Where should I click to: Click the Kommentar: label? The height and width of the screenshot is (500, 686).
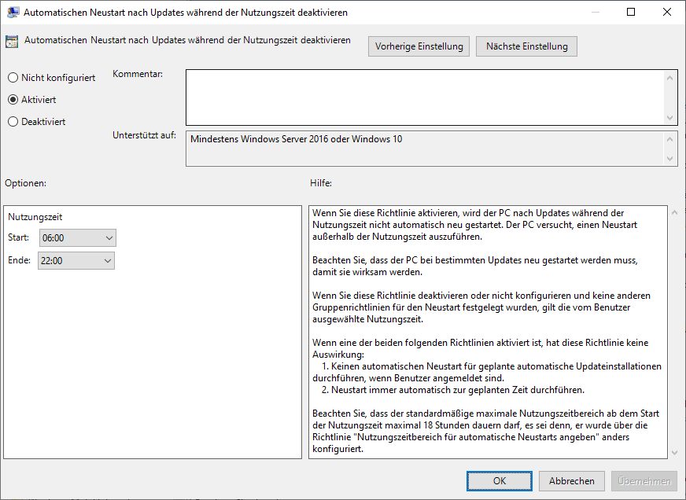138,74
